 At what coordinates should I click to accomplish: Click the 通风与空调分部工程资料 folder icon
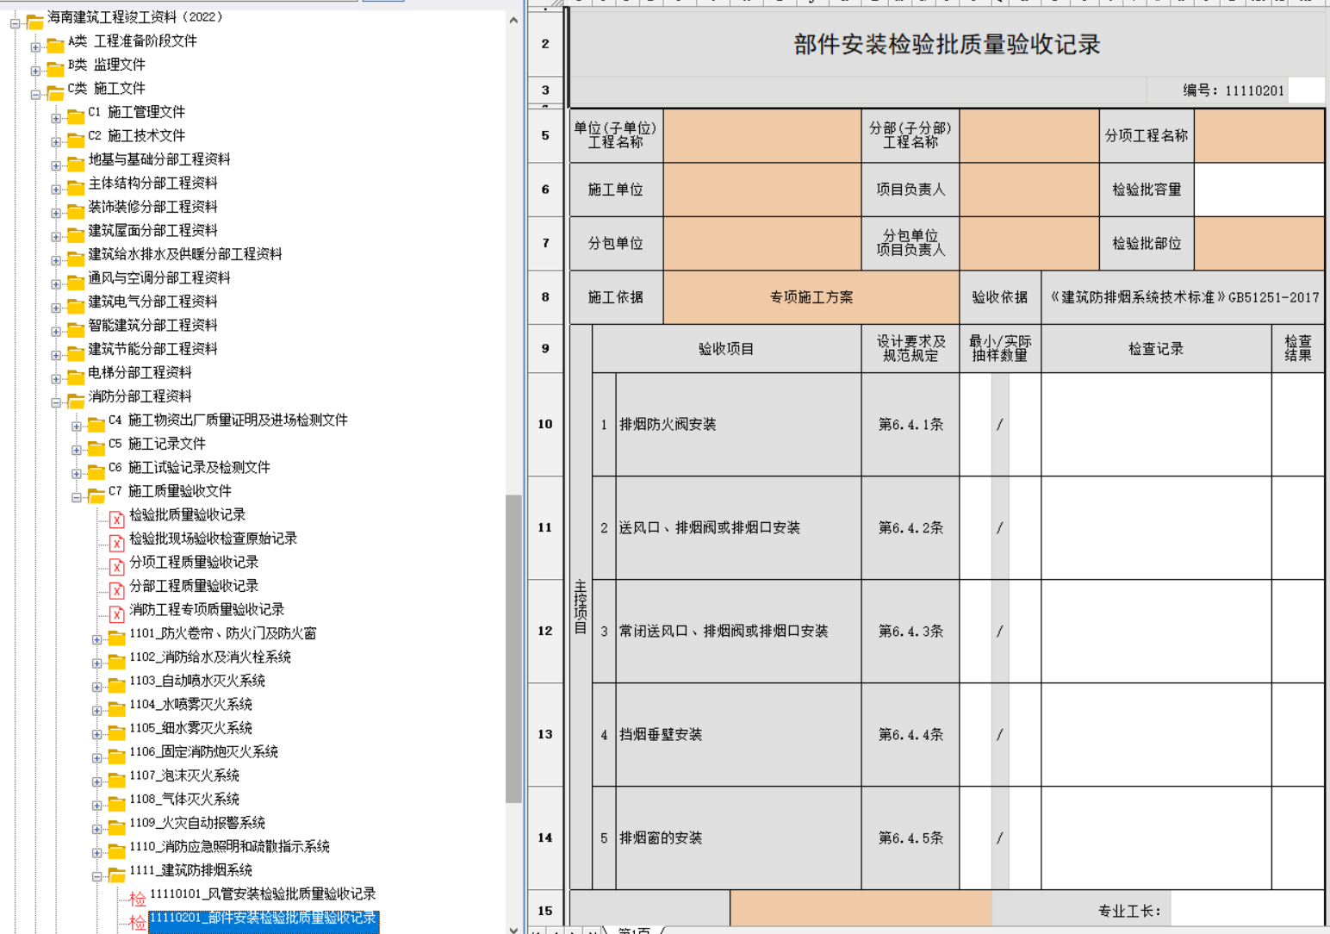[76, 282]
